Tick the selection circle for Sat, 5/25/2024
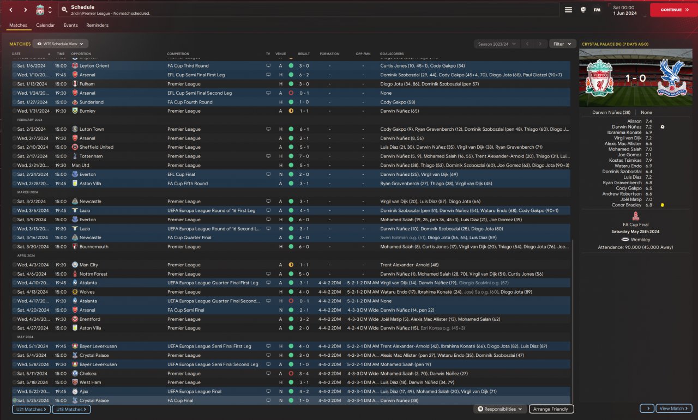 tap(14, 400)
